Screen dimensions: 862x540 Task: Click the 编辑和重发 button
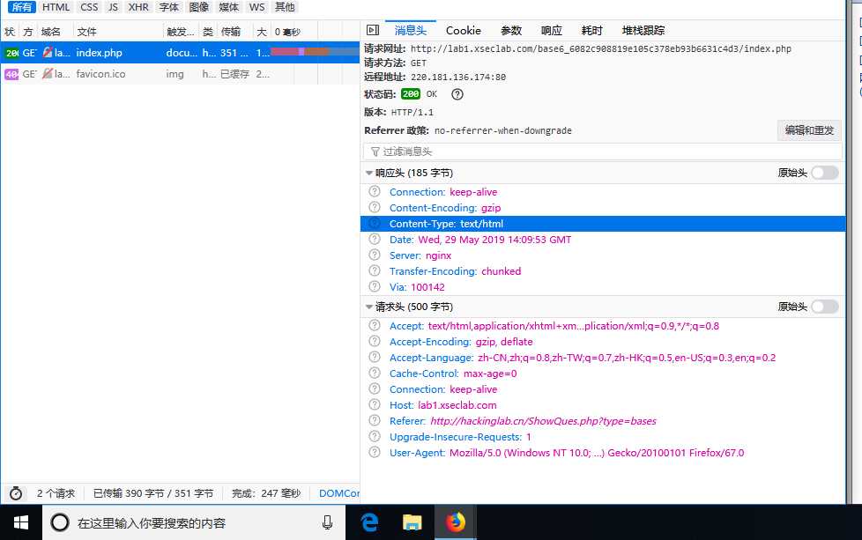(809, 130)
